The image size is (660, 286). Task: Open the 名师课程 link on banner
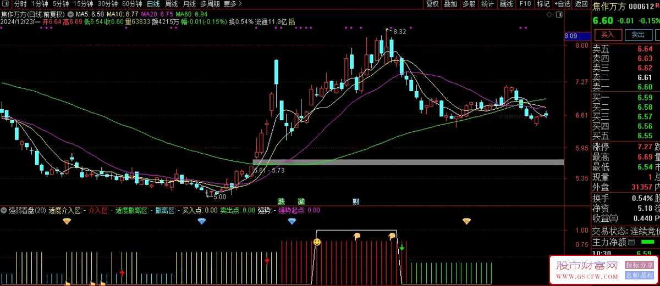[x=638, y=275]
